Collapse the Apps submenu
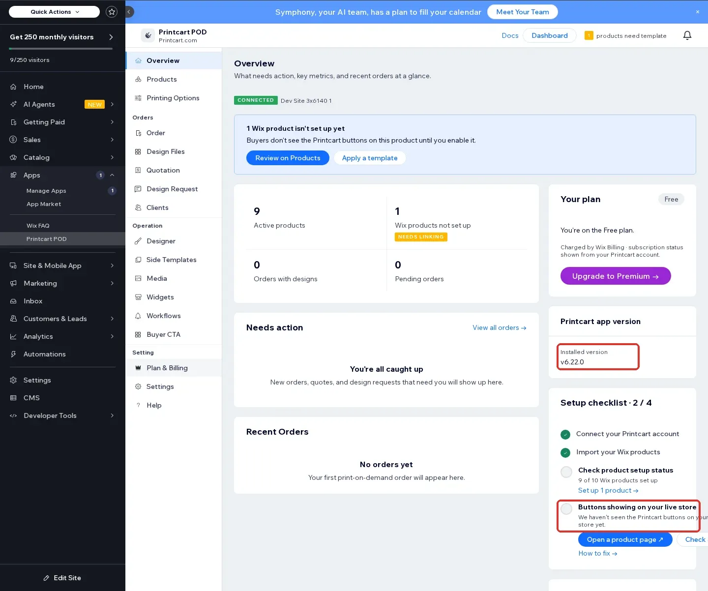The width and height of the screenshot is (708, 591). tap(112, 175)
